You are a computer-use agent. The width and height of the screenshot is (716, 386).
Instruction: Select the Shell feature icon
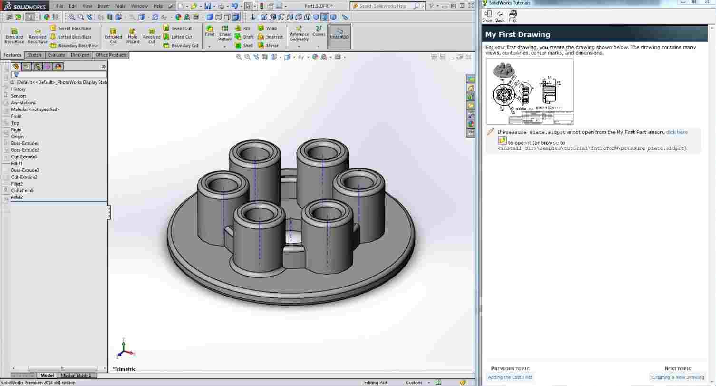[x=243, y=46]
